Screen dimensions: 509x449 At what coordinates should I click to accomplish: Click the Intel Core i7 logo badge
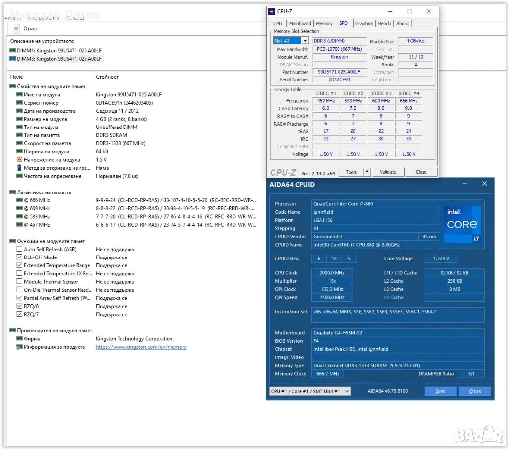point(462,224)
